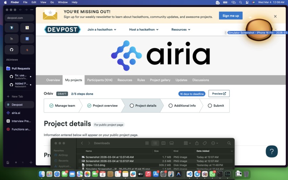Open Visual Studio Code from the Dock
This screenshot has height=180, width=288.
(x=189, y=174)
